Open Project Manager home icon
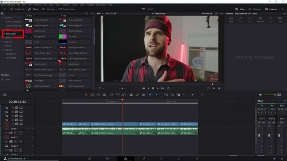Screen dimensions: 287x161 [274, 159]
